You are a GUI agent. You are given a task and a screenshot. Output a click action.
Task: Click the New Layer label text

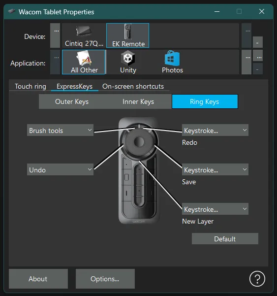pos(198,222)
